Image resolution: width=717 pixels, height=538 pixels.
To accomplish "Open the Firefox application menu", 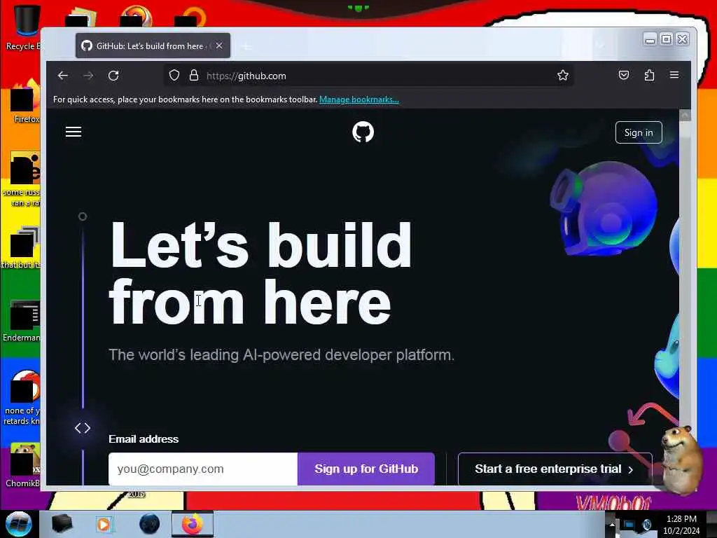I will [x=674, y=75].
